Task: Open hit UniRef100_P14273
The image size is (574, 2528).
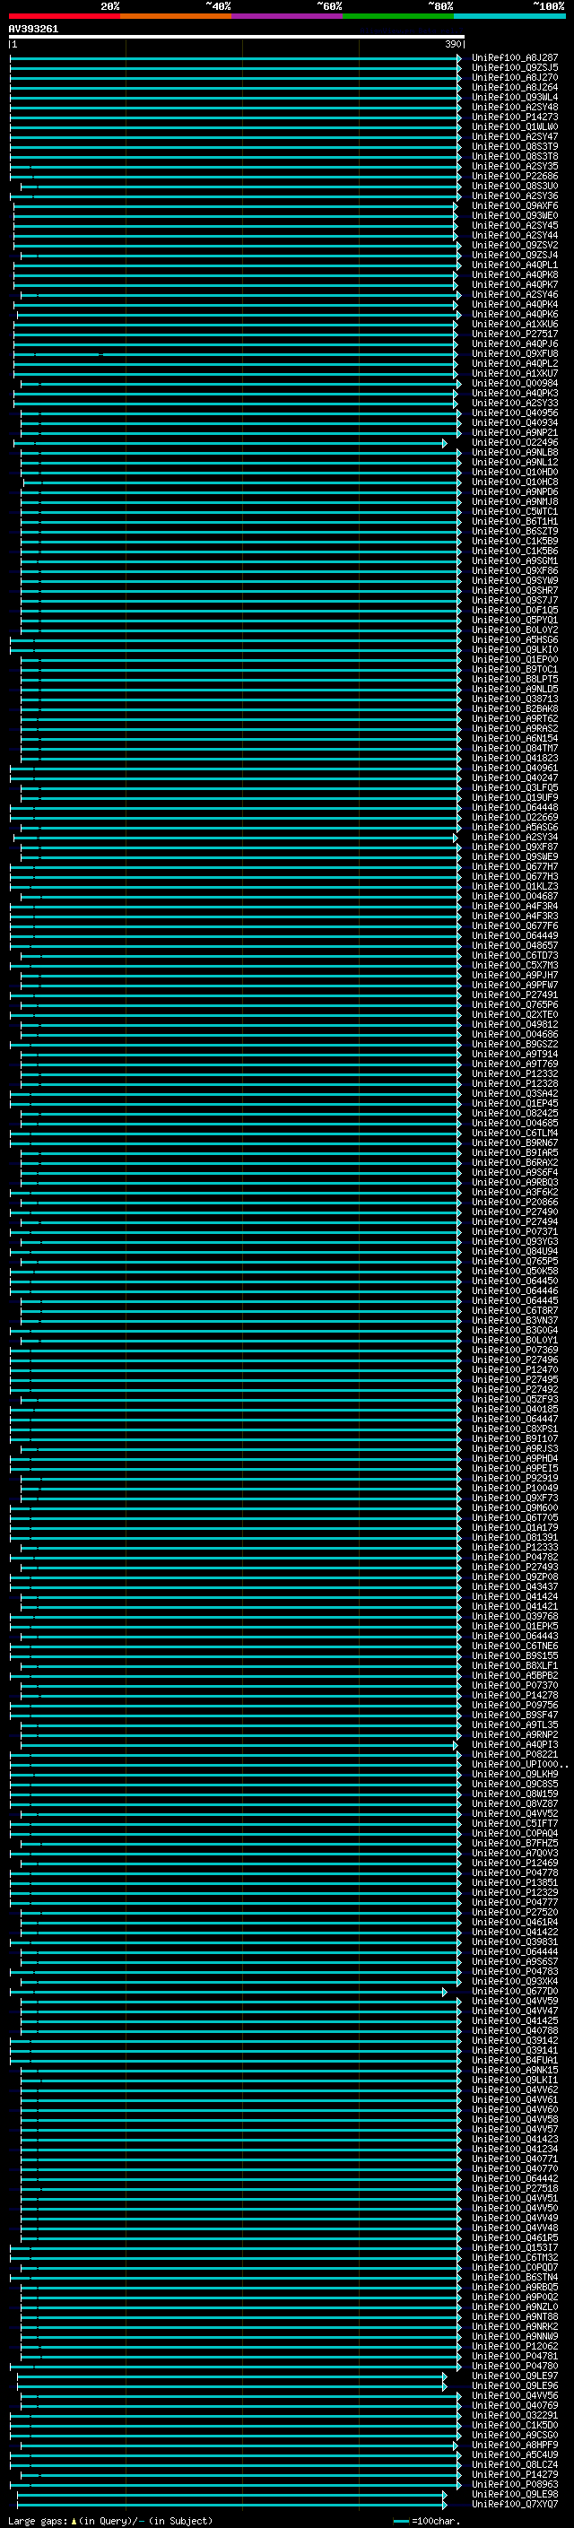Action: coord(515,117)
